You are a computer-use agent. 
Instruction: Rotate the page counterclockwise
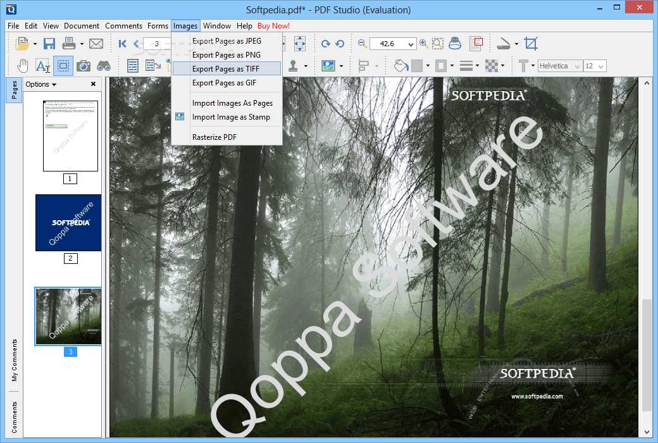pyautogui.click(x=340, y=44)
